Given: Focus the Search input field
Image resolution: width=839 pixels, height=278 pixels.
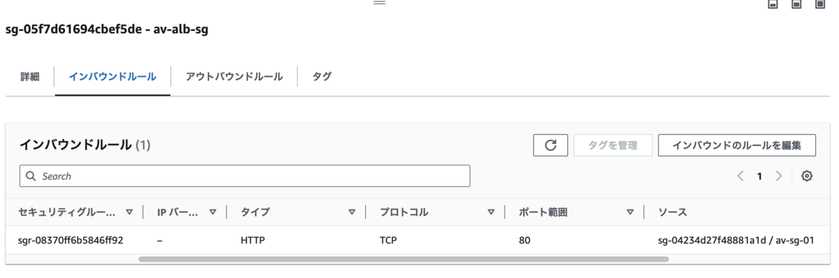Looking at the screenshot, I should pyautogui.click(x=245, y=176).
